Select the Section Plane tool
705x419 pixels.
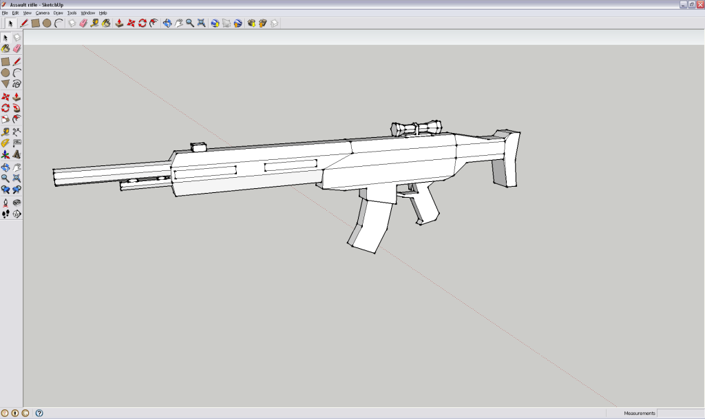[17, 214]
